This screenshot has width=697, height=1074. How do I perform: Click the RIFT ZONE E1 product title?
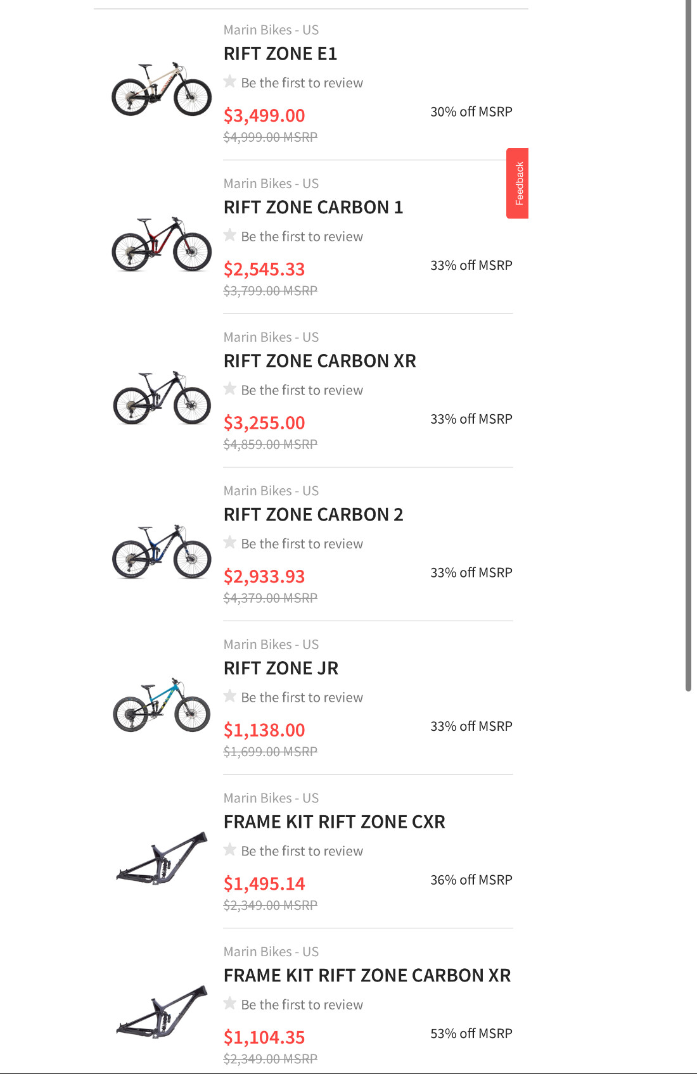pyautogui.click(x=280, y=54)
